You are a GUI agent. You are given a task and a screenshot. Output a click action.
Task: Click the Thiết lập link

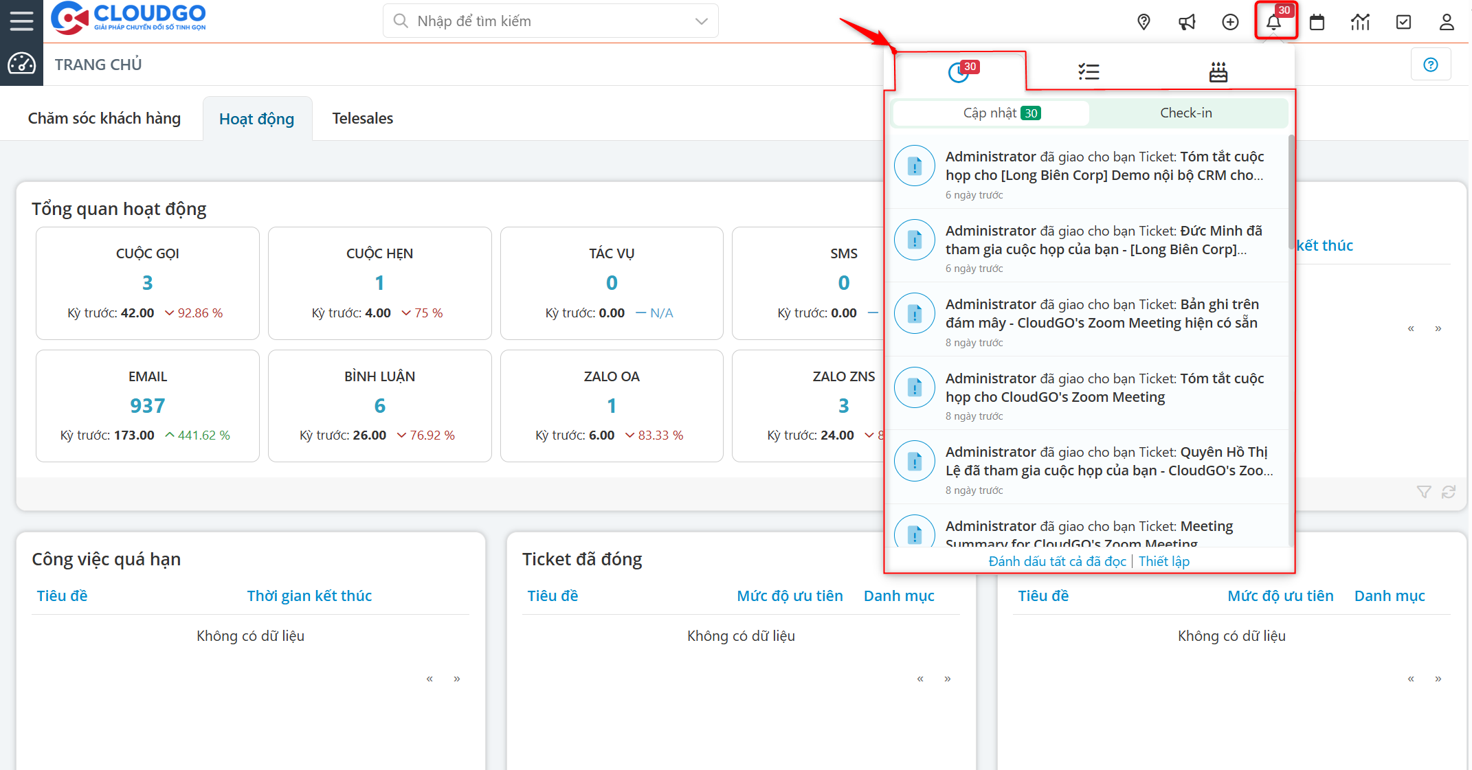[x=1163, y=561]
